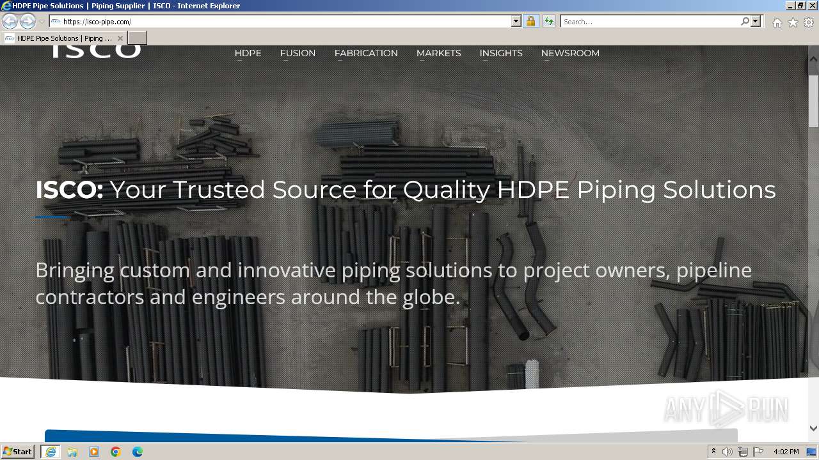Click the ISCO logo
The image size is (819, 460).
[96, 52]
